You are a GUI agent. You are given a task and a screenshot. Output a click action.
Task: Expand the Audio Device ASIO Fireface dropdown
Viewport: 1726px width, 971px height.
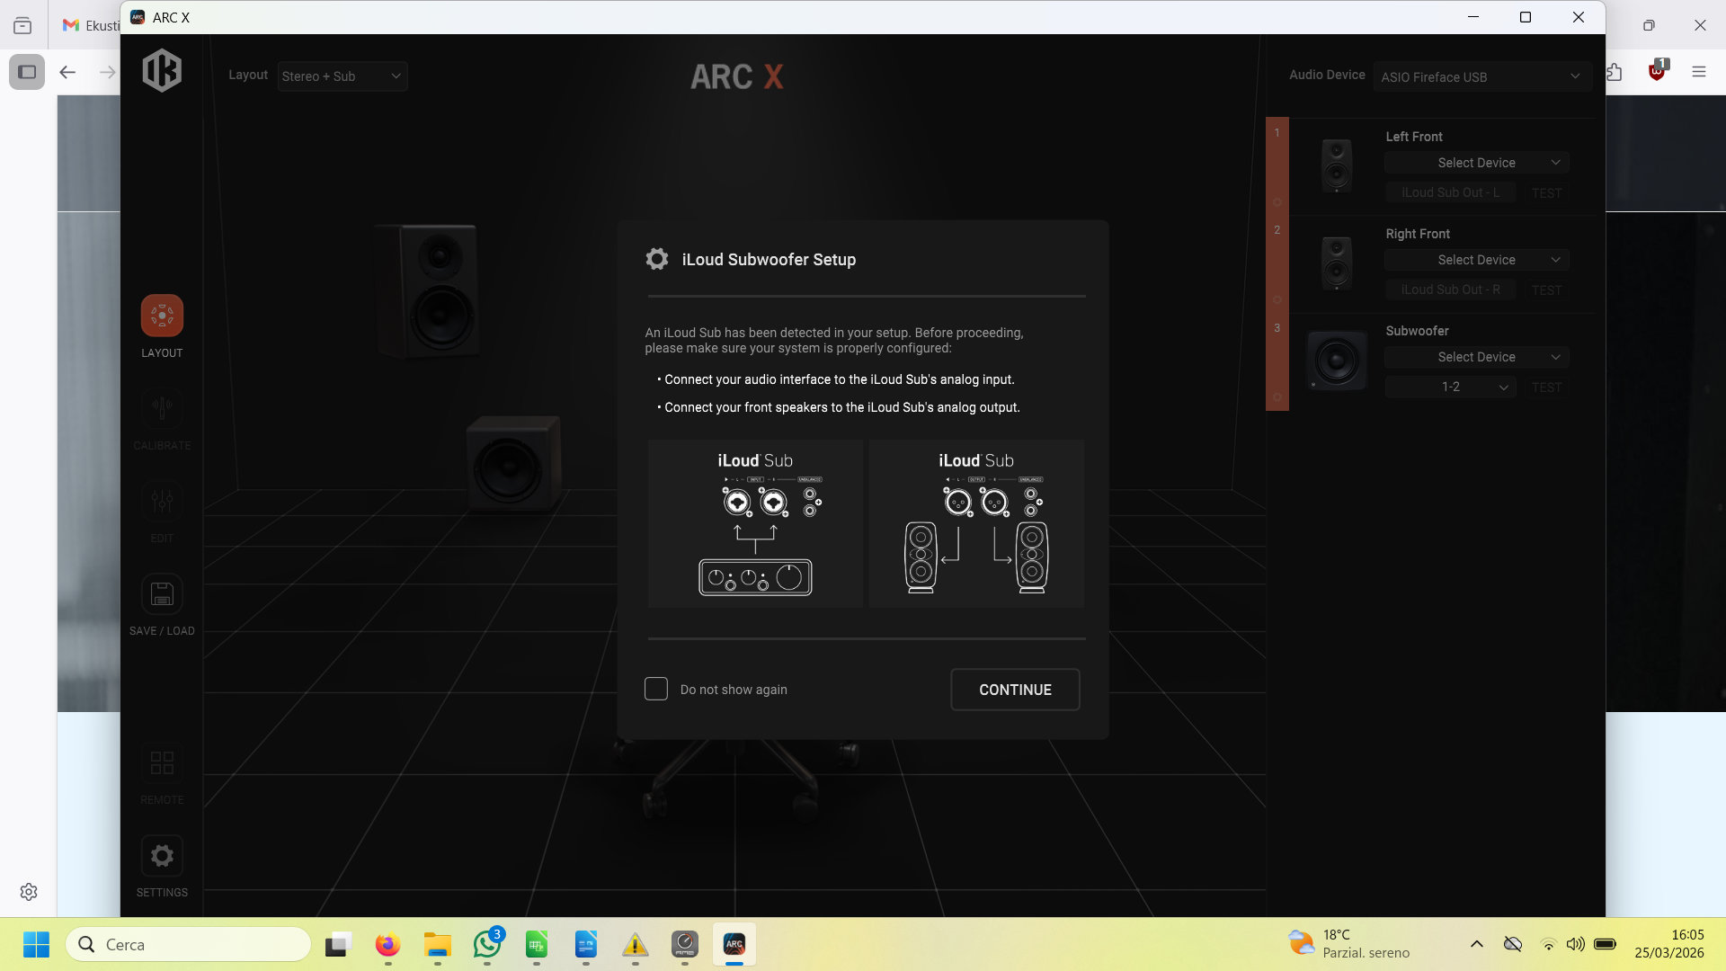pos(1481,77)
